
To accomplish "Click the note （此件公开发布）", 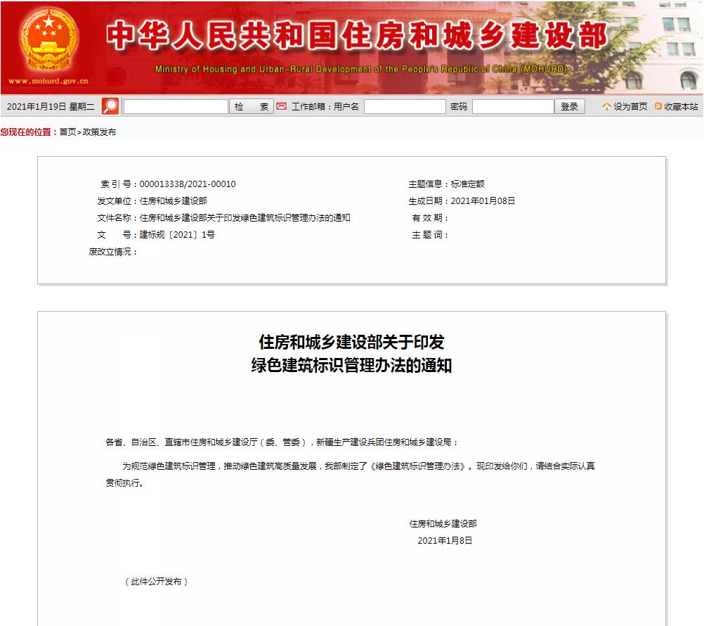I will coord(156,582).
